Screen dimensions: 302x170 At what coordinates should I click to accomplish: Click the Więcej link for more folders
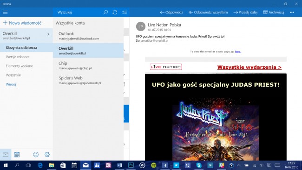click(11, 85)
